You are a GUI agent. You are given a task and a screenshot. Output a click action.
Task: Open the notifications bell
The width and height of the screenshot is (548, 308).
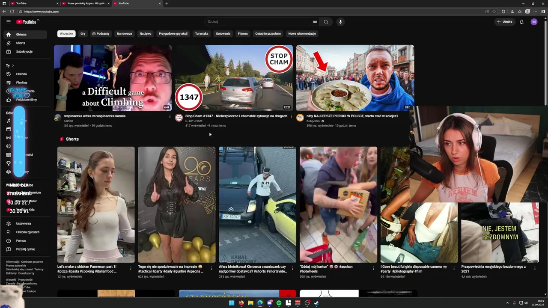pos(521,22)
